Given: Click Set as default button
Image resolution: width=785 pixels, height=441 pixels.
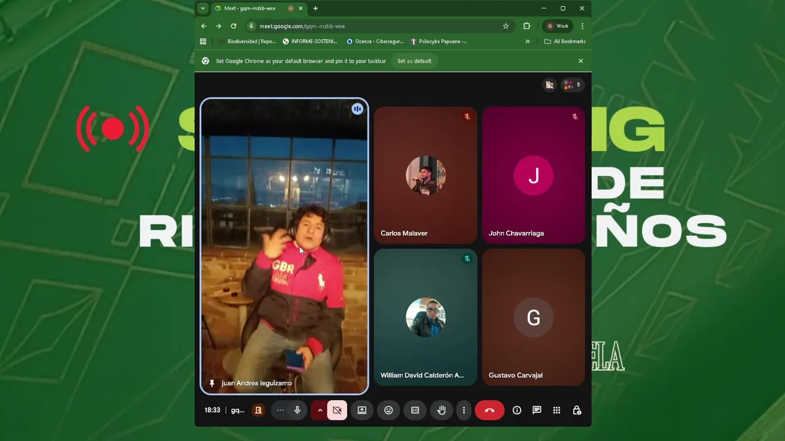Looking at the screenshot, I should coord(414,61).
